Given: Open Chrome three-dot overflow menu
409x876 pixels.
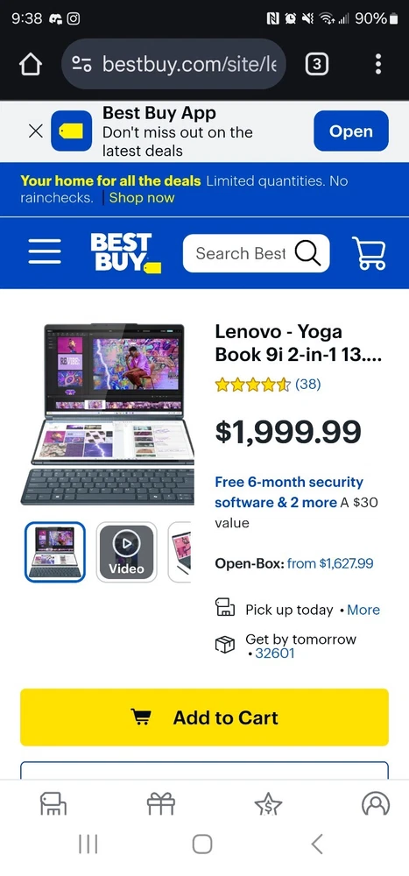Looking at the screenshot, I should click(x=378, y=64).
